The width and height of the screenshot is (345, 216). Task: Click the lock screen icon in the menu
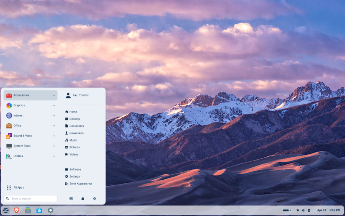[x=83, y=199]
